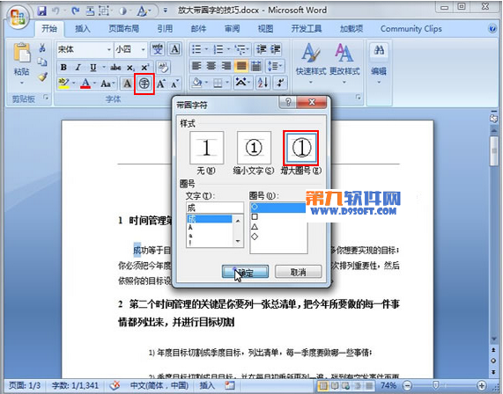Confirm the Enclose Characters dialog
503x394 pixels.
246,272
